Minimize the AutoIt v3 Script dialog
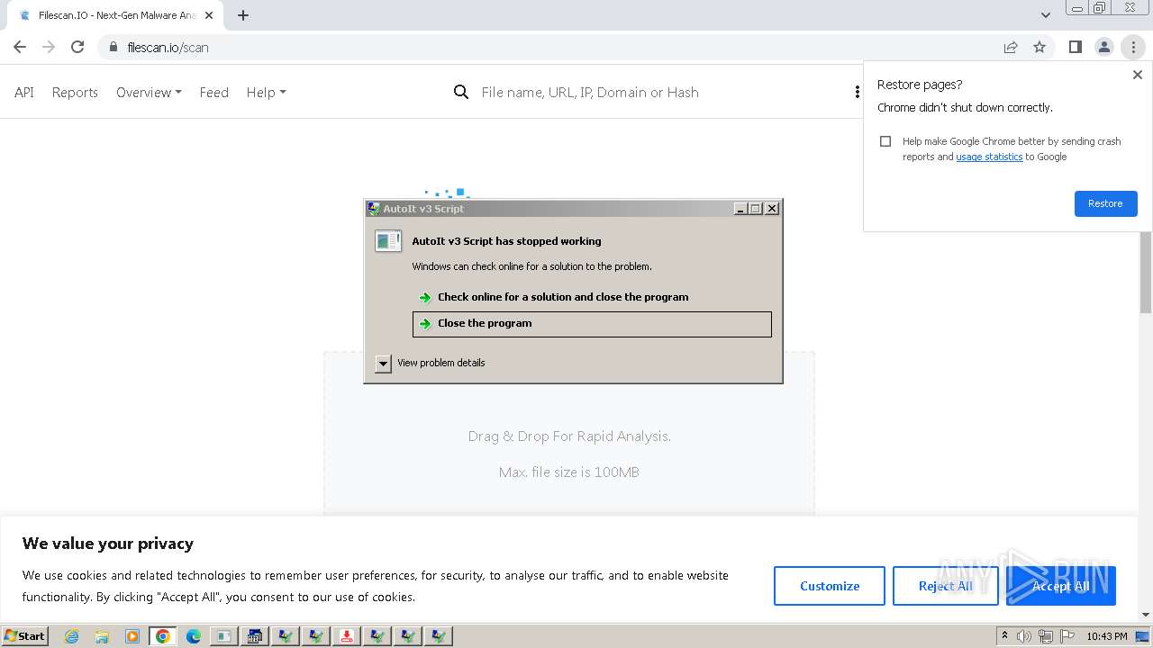 point(740,209)
